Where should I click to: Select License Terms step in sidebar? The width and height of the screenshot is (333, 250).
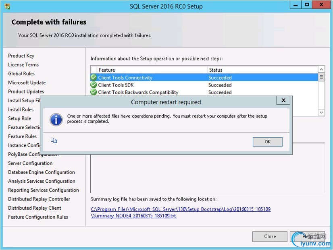click(23, 65)
